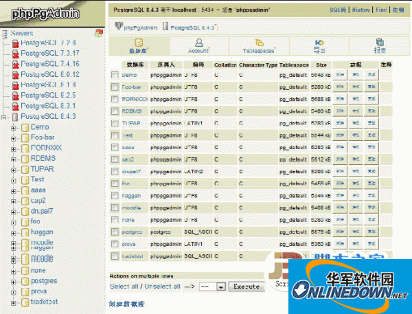Click the foo database icon in tree
The width and height of the screenshot is (412, 314).
click(25, 222)
